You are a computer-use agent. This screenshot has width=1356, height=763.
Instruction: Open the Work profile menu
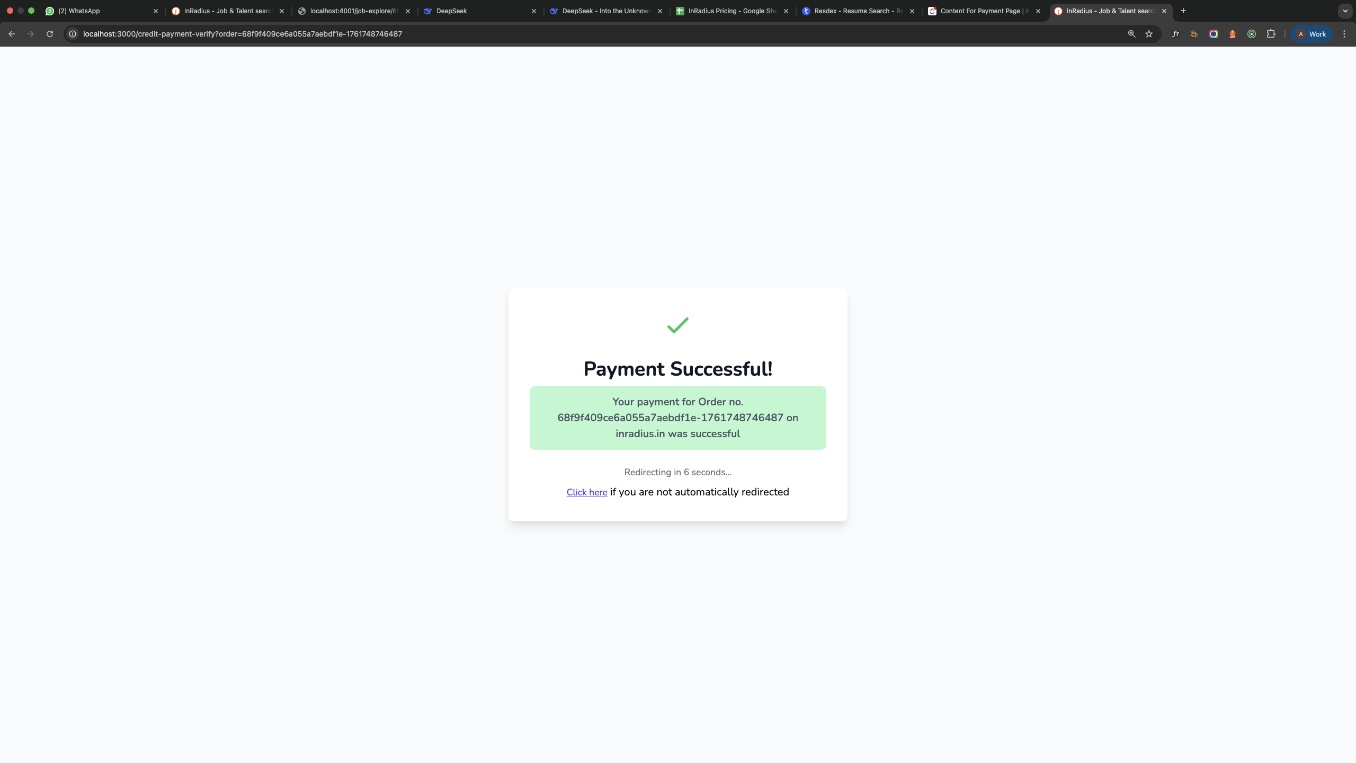[1312, 34]
